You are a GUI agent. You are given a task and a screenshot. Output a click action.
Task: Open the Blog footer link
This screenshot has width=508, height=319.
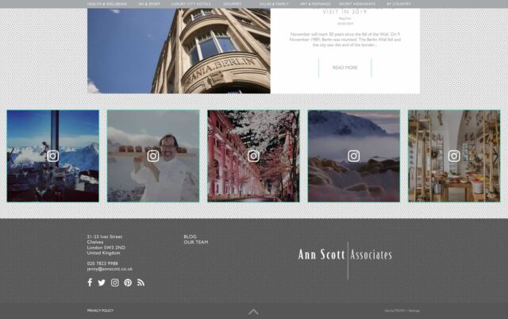[x=190, y=236]
